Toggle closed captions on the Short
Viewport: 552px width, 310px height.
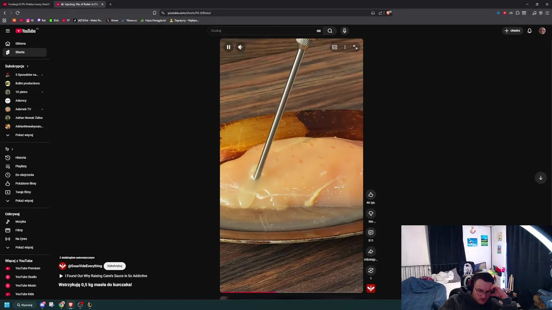point(335,47)
